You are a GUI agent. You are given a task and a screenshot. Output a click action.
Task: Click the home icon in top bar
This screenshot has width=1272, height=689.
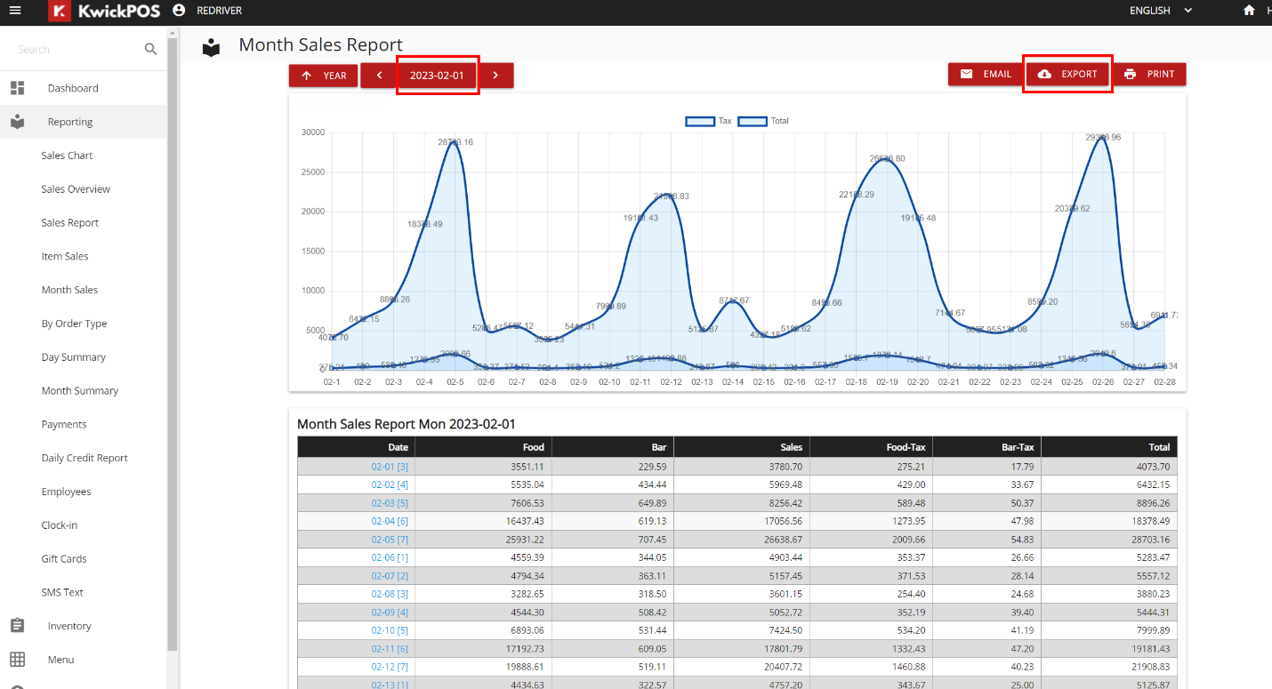[1249, 11]
